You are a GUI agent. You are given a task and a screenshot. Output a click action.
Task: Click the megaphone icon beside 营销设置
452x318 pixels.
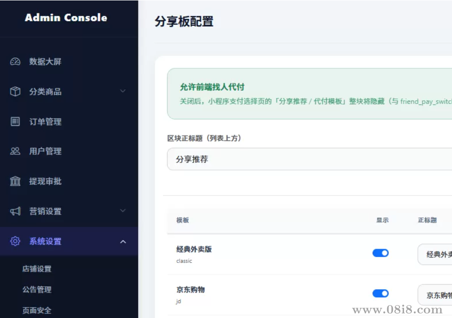tap(15, 211)
